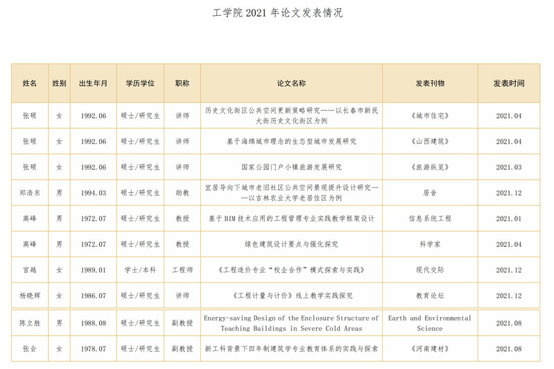The width and height of the screenshot is (554, 369).
Task: Click the 《旅游纵览》 journal cell
Action: [430, 167]
